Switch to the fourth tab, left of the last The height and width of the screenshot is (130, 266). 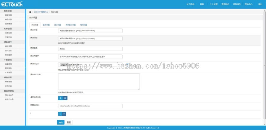pos(71,25)
